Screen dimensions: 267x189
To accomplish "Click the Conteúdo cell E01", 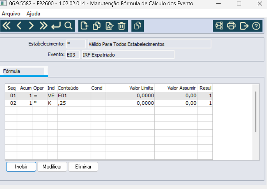I will coord(74,96).
